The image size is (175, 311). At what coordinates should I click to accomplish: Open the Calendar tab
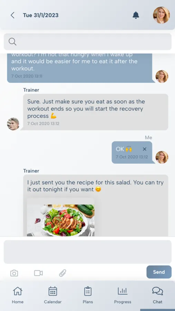coord(53,295)
